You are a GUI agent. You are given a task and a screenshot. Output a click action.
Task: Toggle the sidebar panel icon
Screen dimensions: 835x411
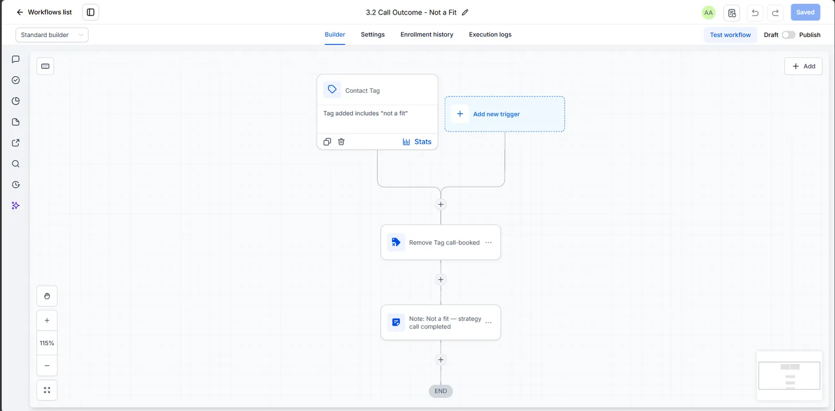click(x=90, y=12)
